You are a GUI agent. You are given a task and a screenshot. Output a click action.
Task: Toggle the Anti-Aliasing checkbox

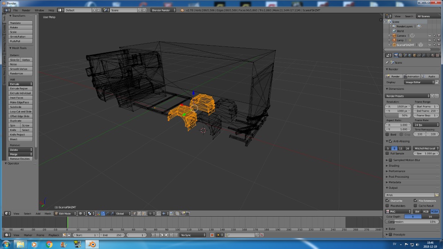pos(390,141)
